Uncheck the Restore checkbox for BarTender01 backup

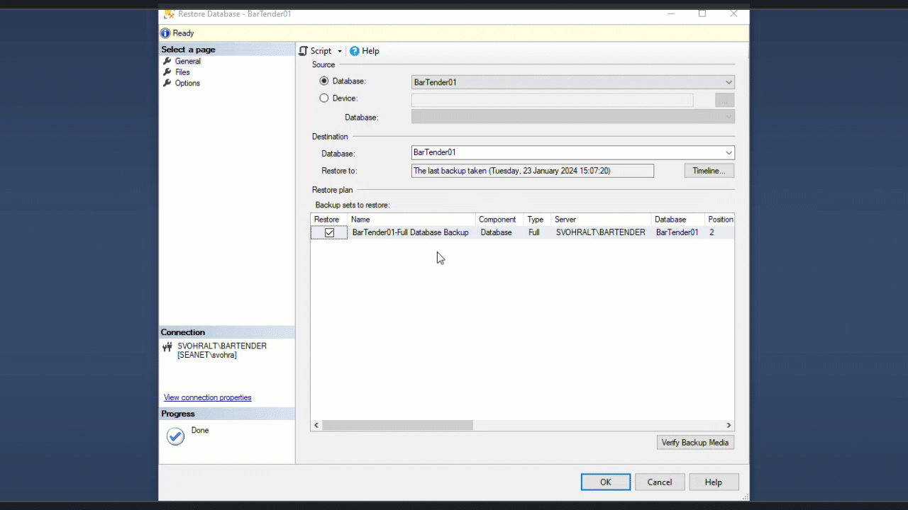click(x=329, y=232)
